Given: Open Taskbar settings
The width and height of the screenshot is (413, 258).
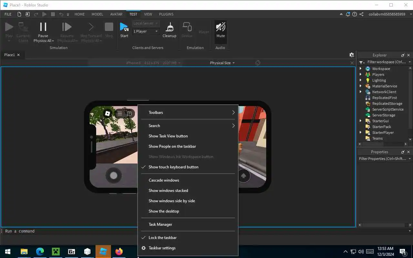Looking at the screenshot, I should 188,248.
